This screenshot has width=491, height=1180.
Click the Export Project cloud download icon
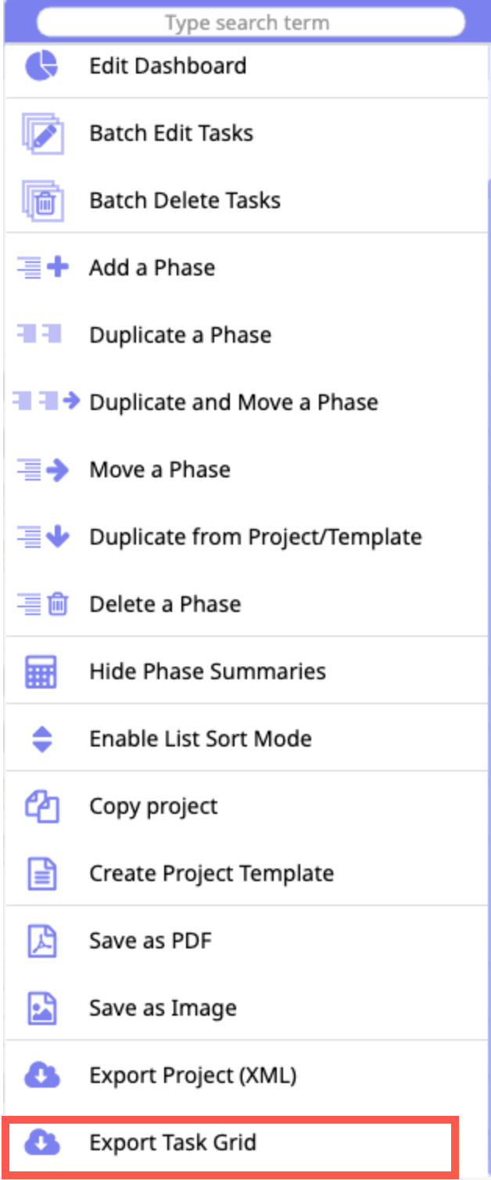(41, 1075)
